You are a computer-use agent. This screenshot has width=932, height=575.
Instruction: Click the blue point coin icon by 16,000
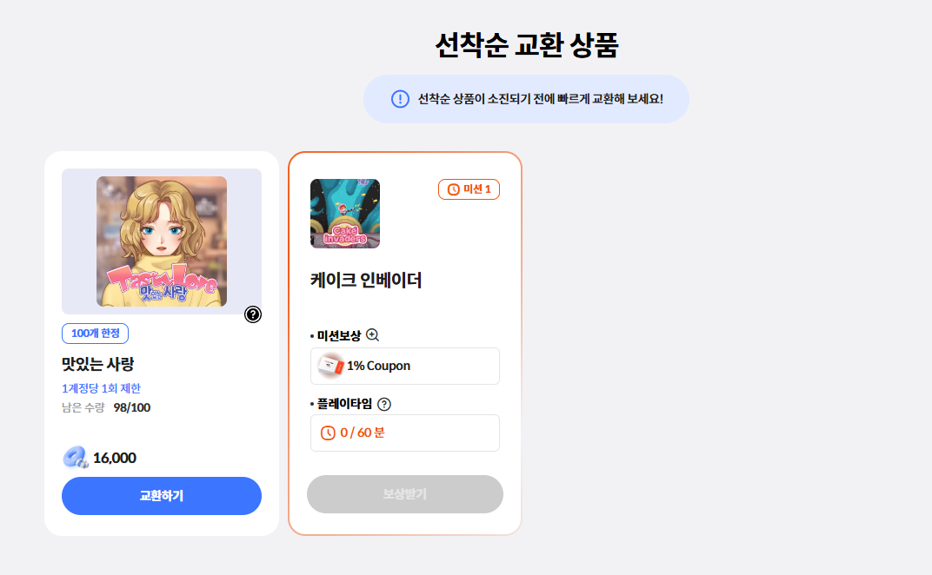(x=76, y=458)
